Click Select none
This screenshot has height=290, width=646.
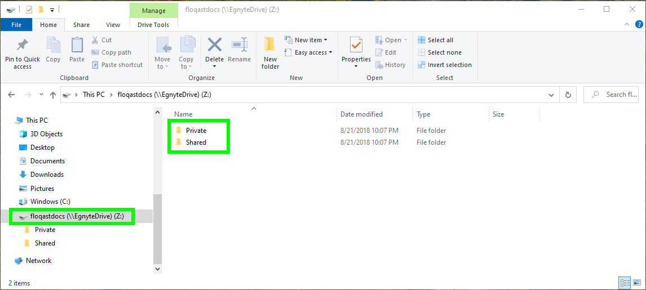click(440, 52)
